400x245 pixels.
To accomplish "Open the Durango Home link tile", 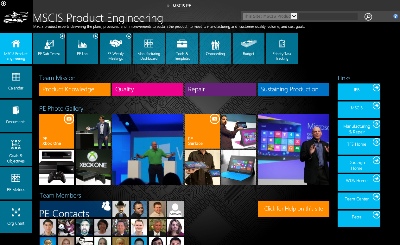I will 359,164.
